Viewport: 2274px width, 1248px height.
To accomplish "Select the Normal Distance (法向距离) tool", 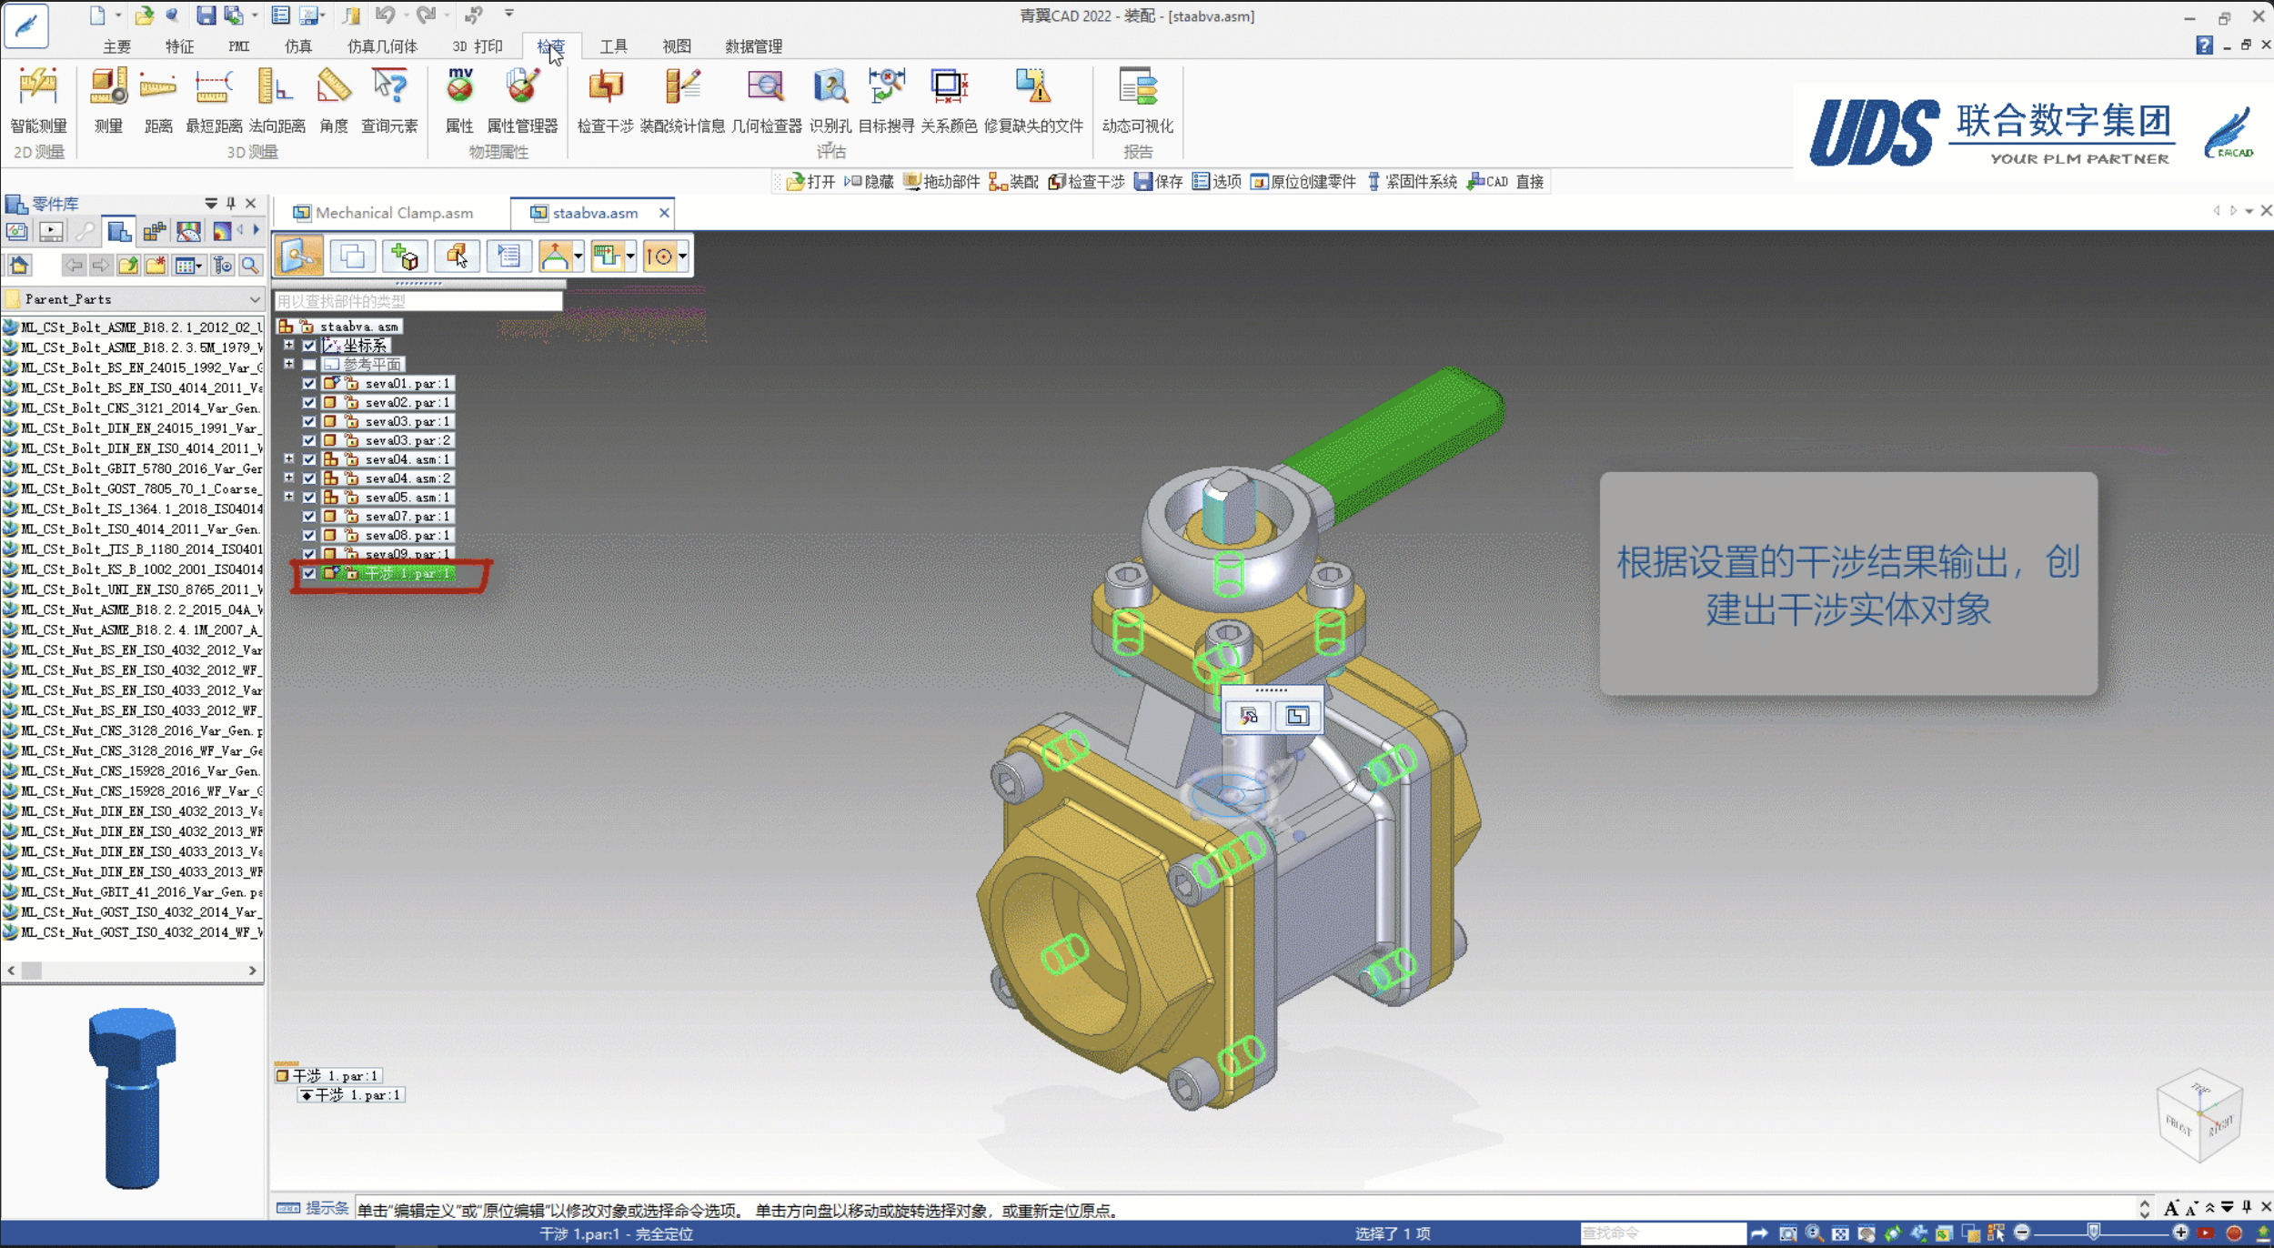I will (277, 101).
